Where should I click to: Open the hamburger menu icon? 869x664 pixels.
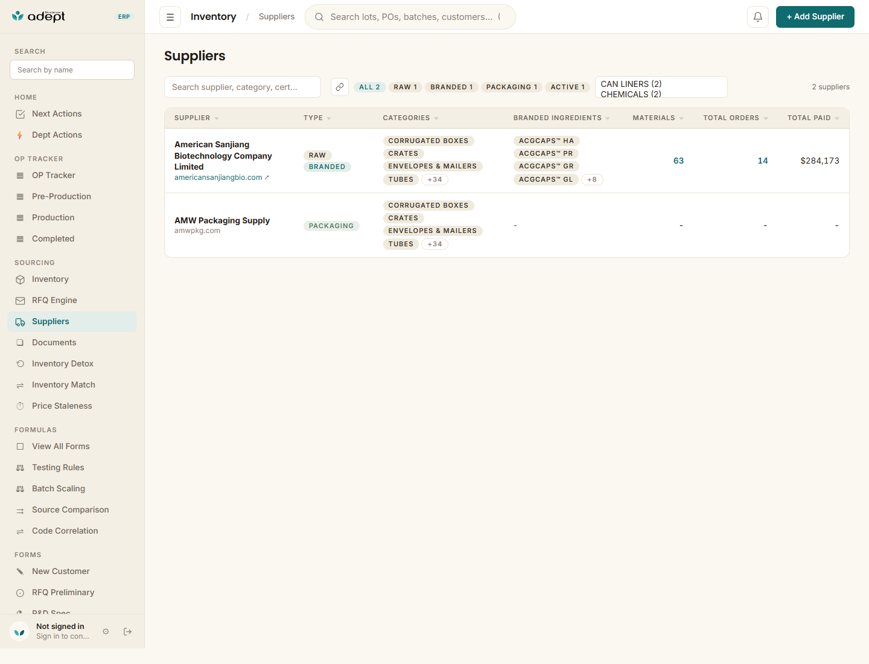[x=170, y=17]
